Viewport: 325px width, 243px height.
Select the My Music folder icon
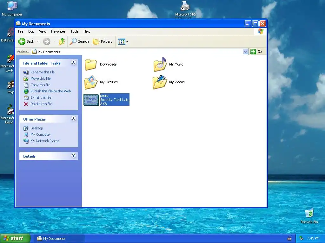pyautogui.click(x=160, y=65)
